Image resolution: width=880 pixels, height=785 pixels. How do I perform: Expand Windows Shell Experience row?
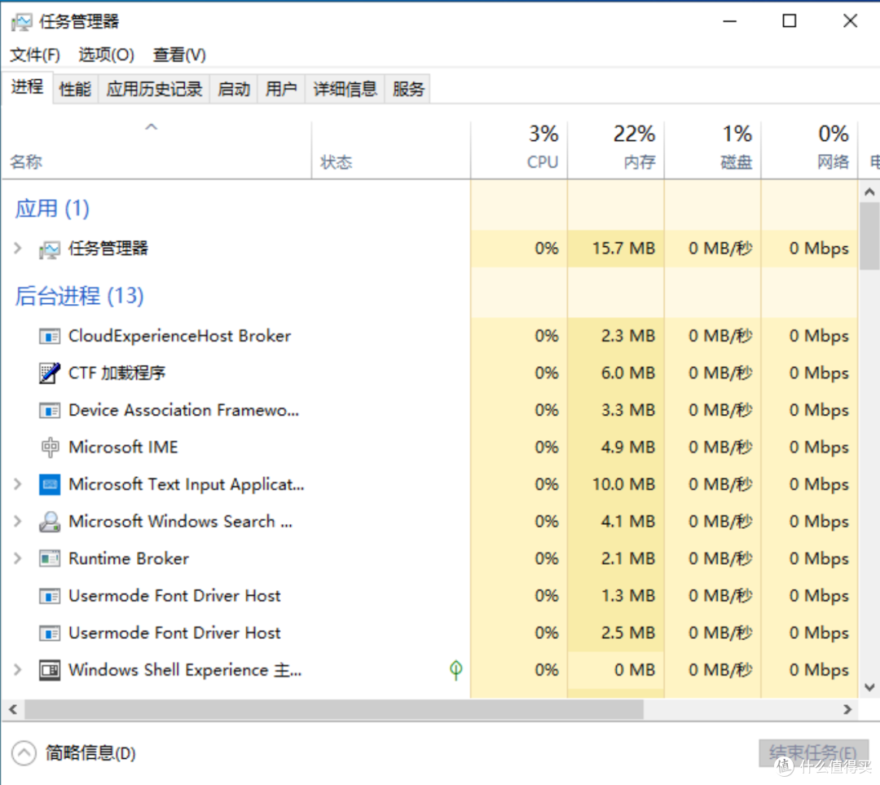point(17,669)
